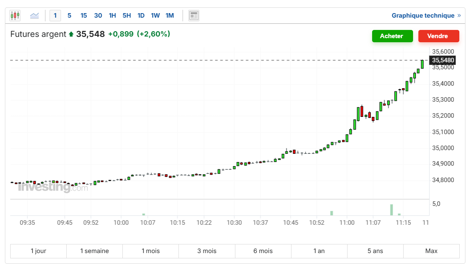Select the 1H interval
The height and width of the screenshot is (267, 472).
coord(112,16)
